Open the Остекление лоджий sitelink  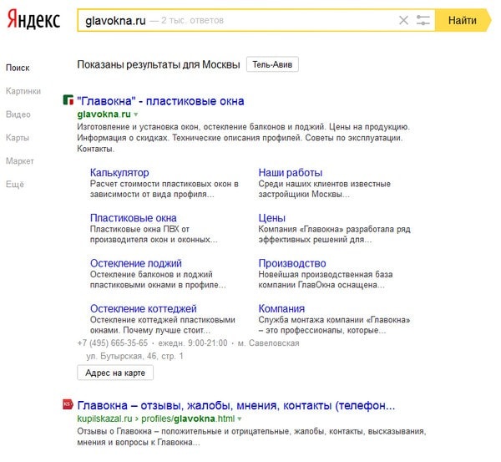coord(136,263)
